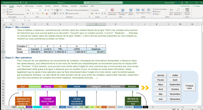Click the italic formatting icon
203x110 pixels.
[31, 13]
